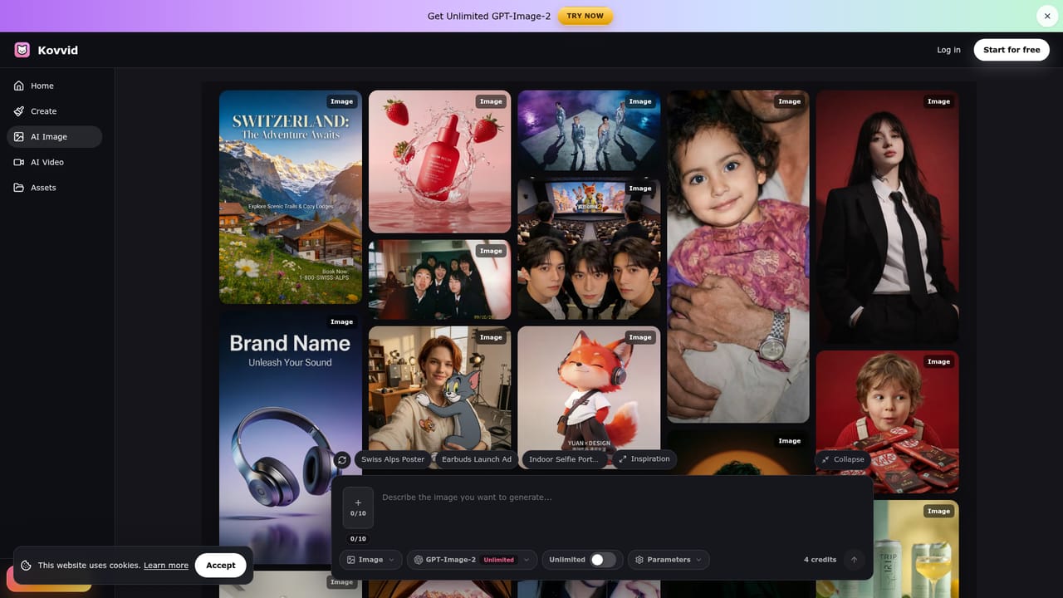
Task: Accept the cookies notice
Action: (221, 565)
